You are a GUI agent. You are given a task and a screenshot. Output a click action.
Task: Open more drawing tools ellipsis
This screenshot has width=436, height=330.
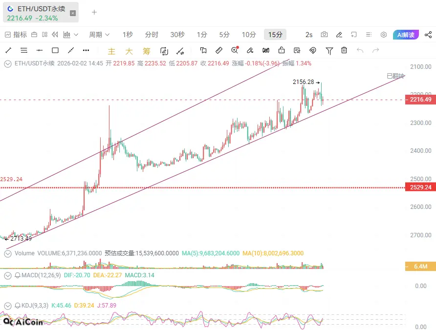click(x=86, y=50)
